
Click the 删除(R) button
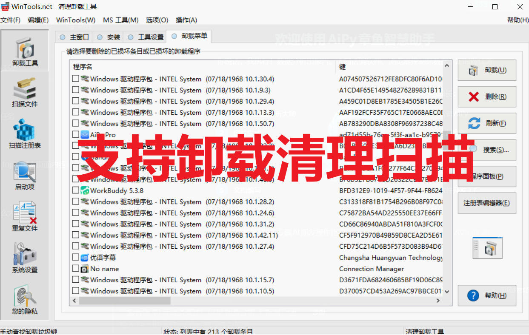click(487, 97)
